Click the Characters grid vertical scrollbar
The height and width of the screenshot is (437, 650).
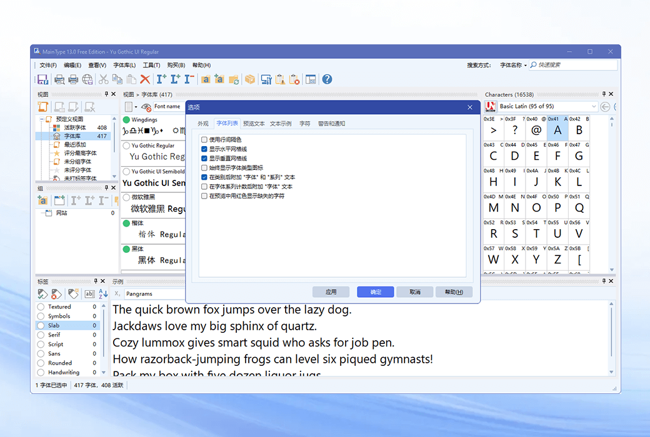pos(612,194)
